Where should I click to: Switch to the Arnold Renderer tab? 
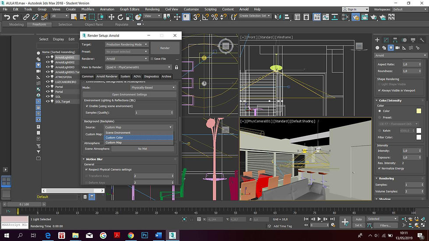coord(107,77)
